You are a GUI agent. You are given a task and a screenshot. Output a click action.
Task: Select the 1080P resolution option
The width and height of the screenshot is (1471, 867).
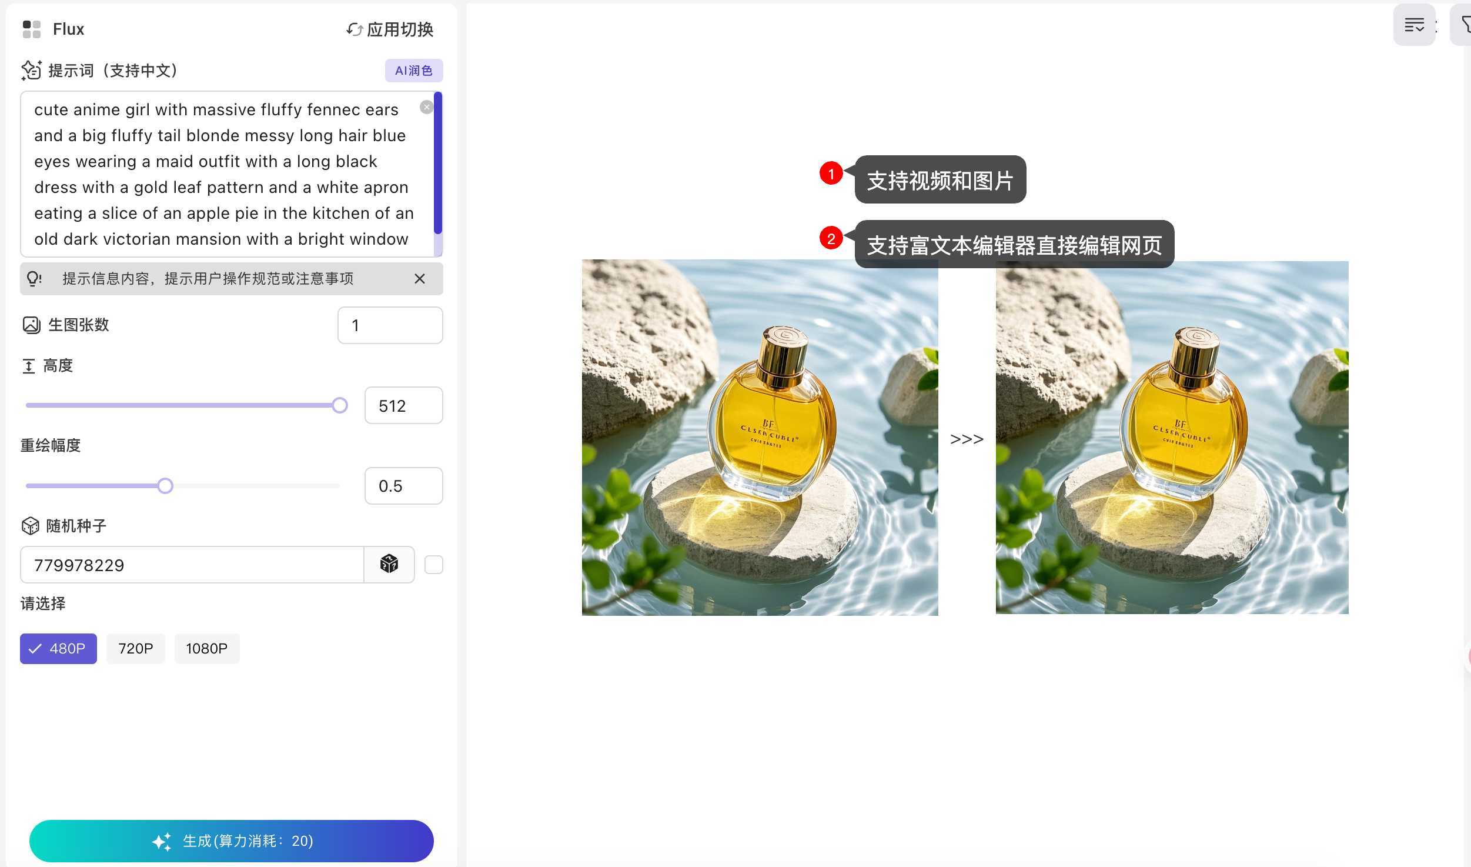206,648
